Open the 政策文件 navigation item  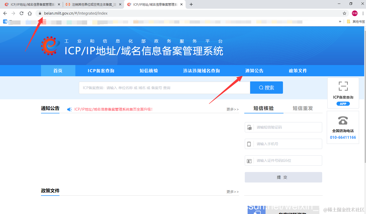[x=298, y=71]
